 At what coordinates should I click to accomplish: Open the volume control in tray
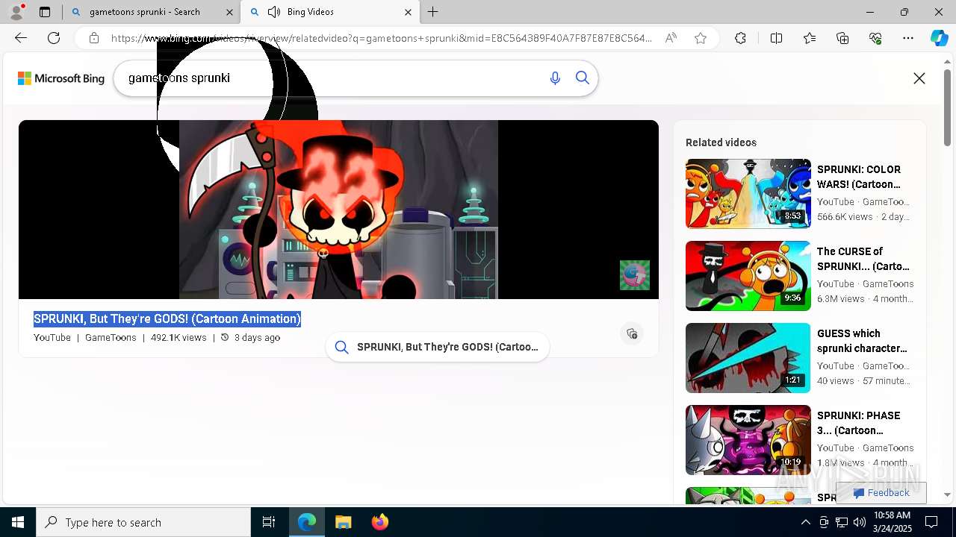(x=859, y=522)
